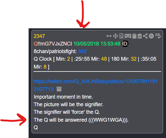This screenshot has width=166, height=138.
Task: Click the share icon
Action: coord(145,36)
